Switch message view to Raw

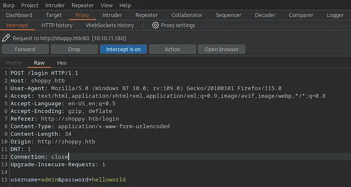coord(39,63)
